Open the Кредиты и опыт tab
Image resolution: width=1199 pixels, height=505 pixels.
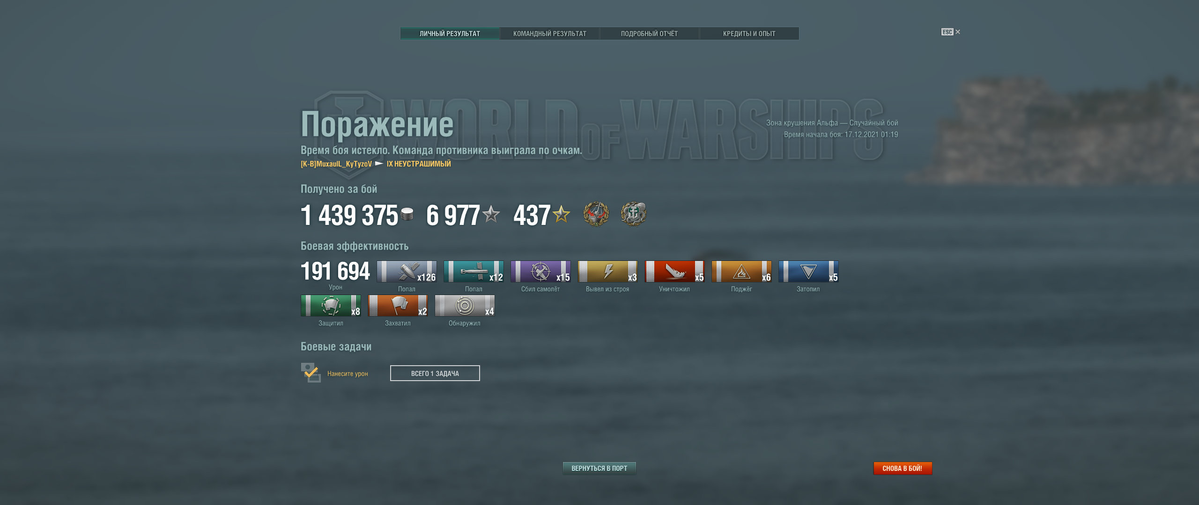point(749,34)
